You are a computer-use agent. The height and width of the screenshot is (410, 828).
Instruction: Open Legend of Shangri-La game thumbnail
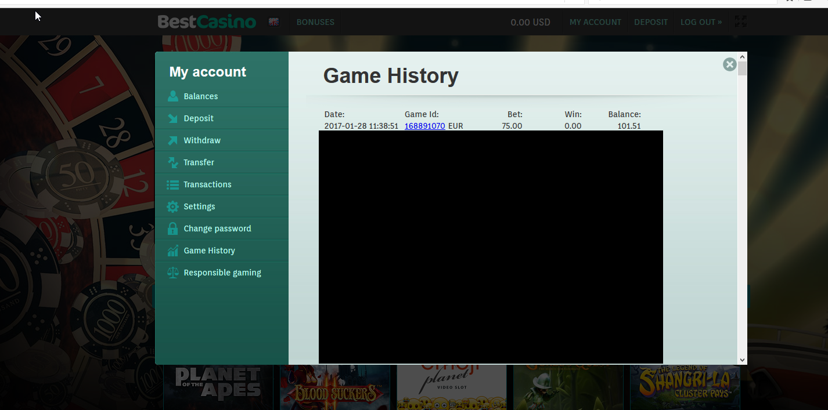click(685, 387)
